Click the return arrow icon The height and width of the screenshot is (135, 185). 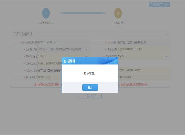162,5
